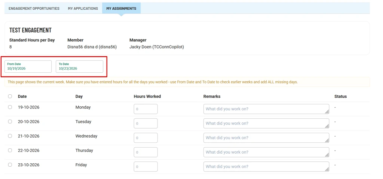Open the Engagement Opportunities tab
This screenshot has width=383, height=179.
tap(34, 8)
